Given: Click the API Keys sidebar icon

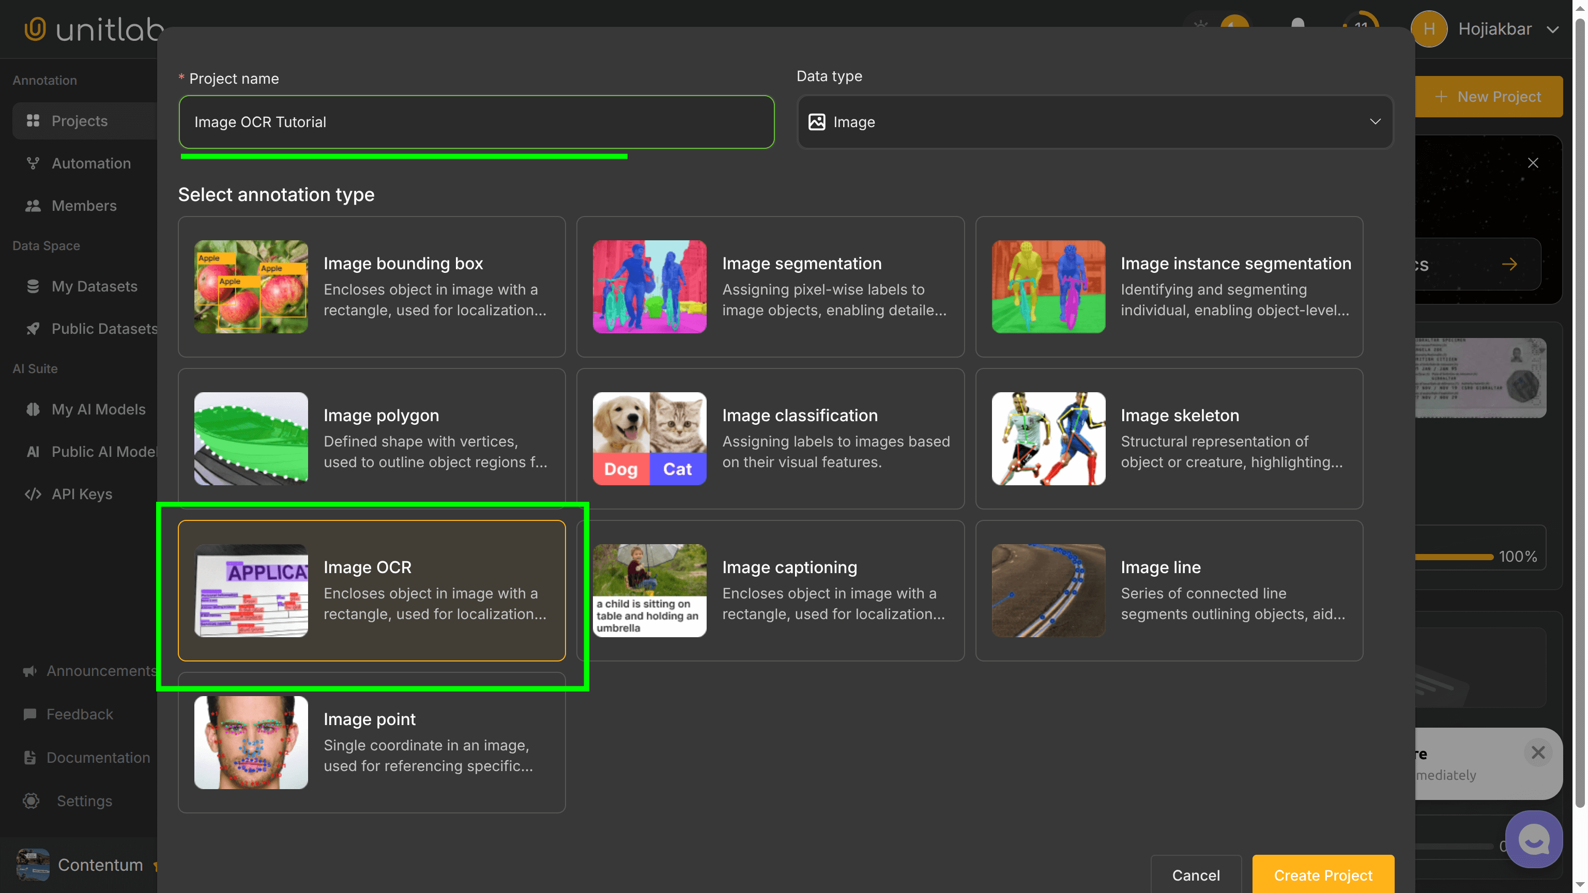Looking at the screenshot, I should (33, 494).
